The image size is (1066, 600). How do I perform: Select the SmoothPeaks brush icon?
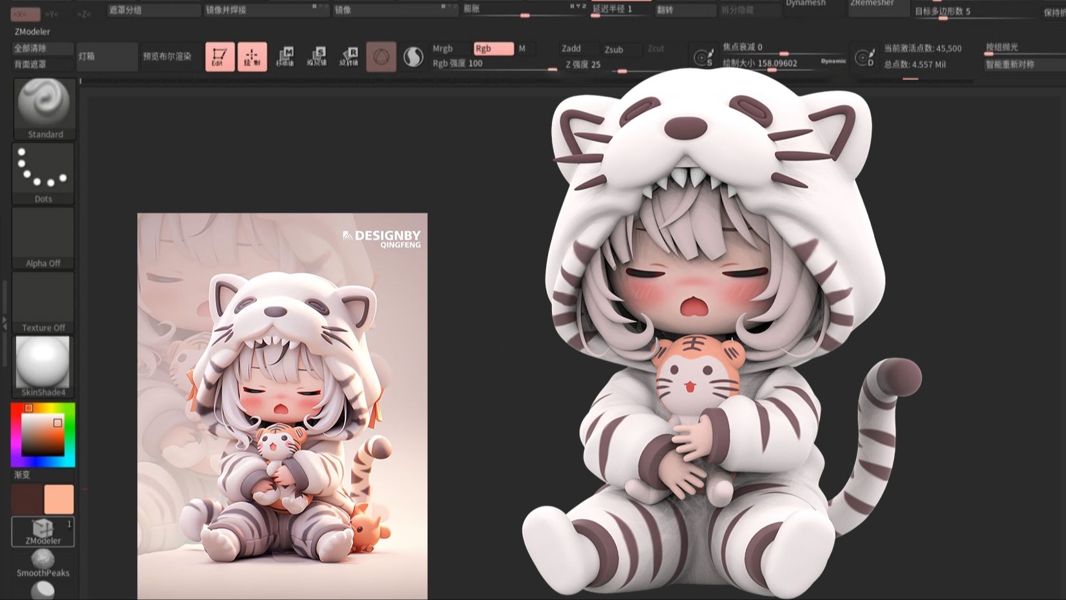pyautogui.click(x=43, y=563)
